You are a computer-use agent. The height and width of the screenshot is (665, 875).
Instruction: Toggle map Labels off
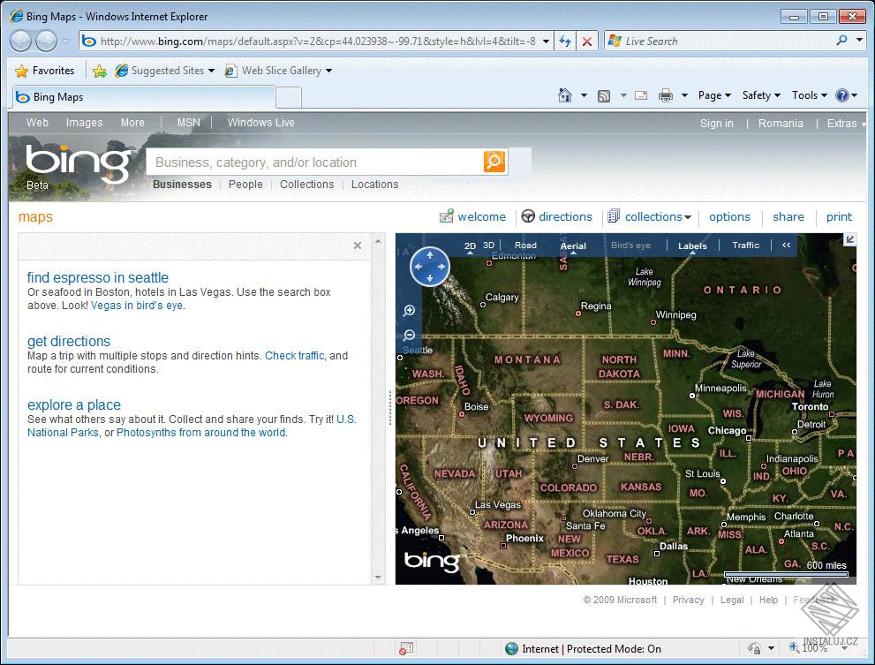[x=692, y=246]
